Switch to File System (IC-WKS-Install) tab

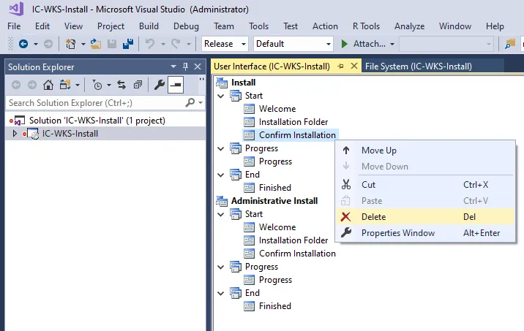419,66
